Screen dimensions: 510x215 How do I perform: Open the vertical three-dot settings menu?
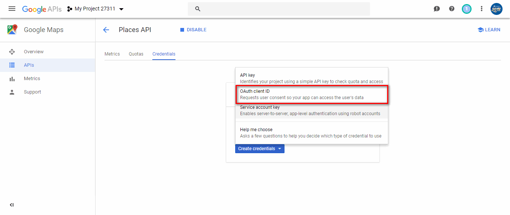(x=482, y=9)
